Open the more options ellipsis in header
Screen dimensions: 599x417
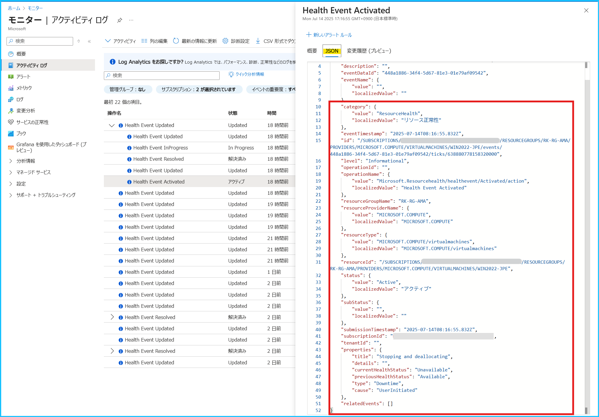click(131, 20)
